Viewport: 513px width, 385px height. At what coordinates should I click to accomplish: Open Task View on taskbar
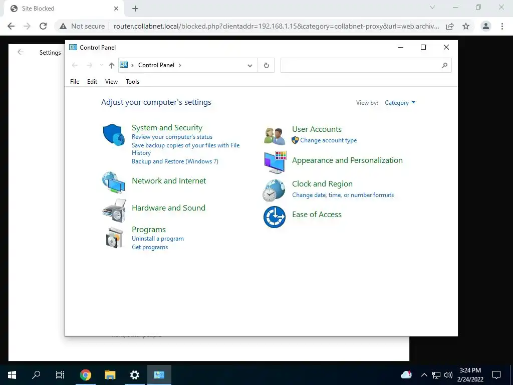click(60, 375)
